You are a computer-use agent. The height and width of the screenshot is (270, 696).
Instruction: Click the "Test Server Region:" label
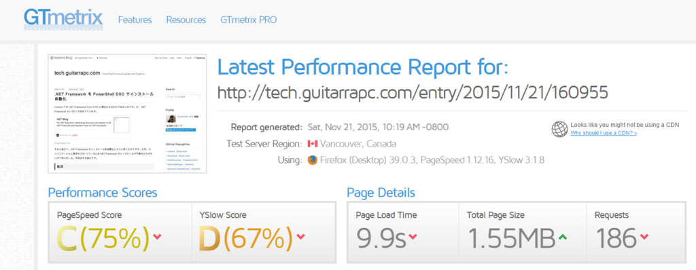pyautogui.click(x=264, y=144)
